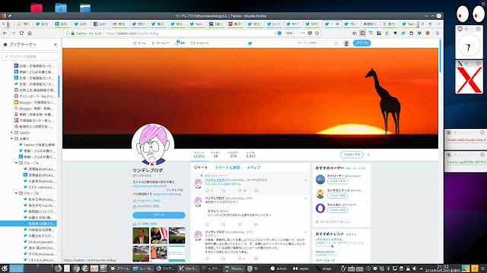Open the クレヨンしんちゃん trend link
The width and height of the screenshot is (487, 273).
(x=329, y=240)
